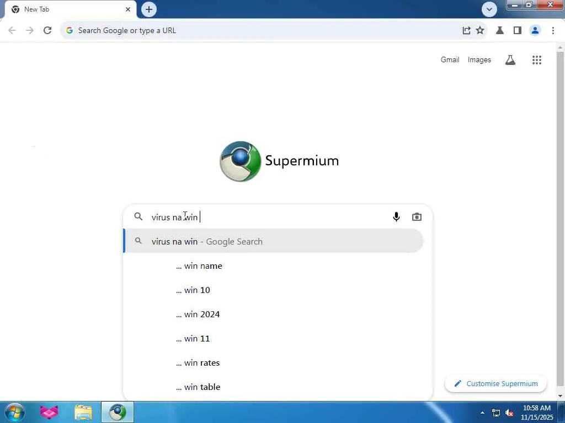Expand the tab search dropdown arrow
The width and height of the screenshot is (565, 423).
(x=489, y=9)
